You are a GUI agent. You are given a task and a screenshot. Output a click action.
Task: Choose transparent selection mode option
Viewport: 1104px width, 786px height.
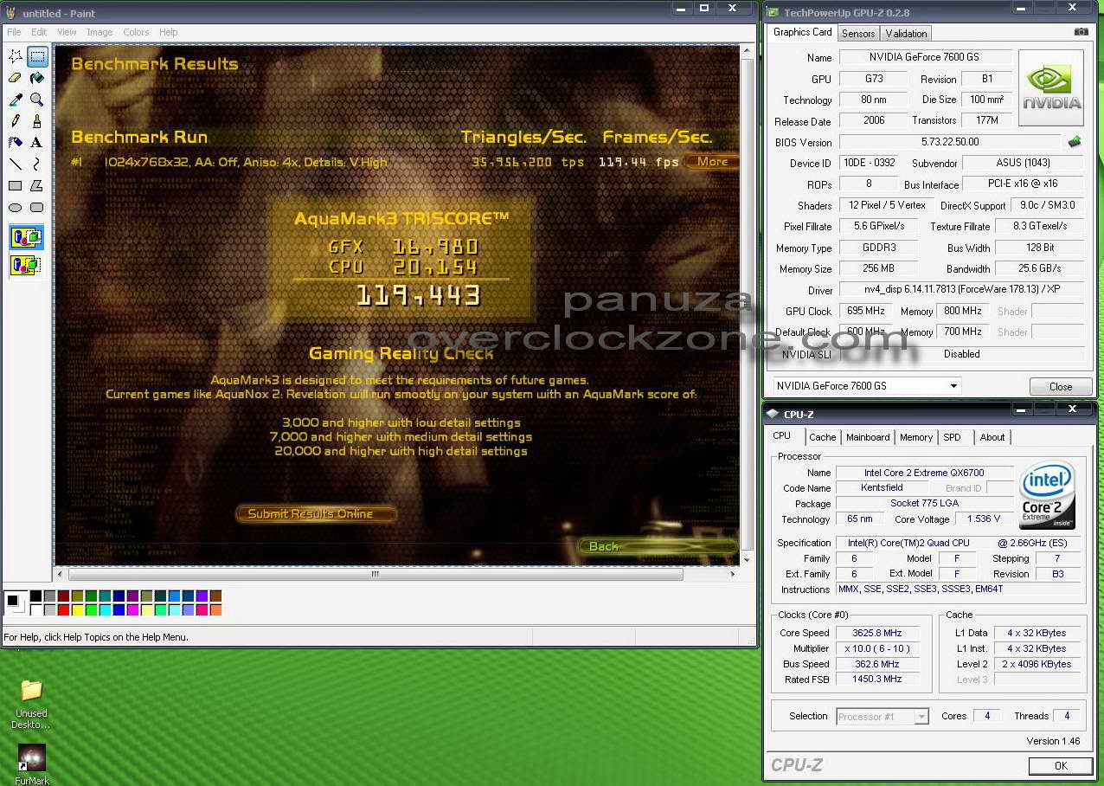pyautogui.click(x=26, y=264)
